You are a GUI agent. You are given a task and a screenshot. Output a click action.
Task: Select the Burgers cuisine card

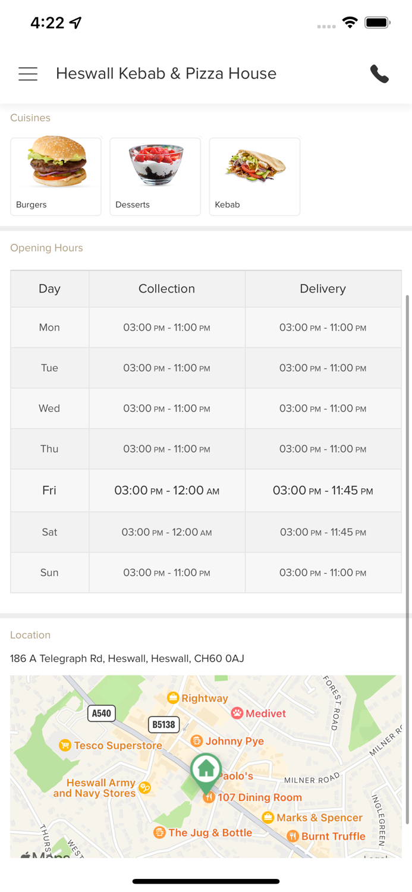[56, 176]
